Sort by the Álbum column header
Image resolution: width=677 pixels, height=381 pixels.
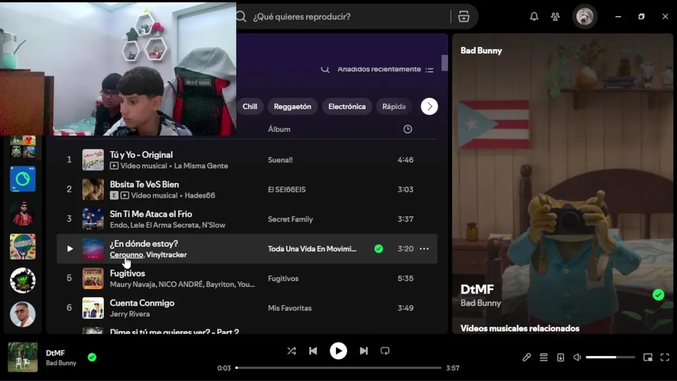pos(279,129)
